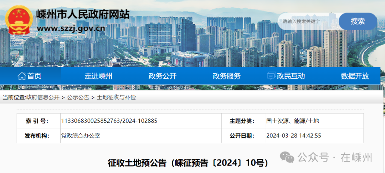385x173 pixels.
Task: Select the 土地征收与补偿 breadcrumb link
Action: [116, 97]
